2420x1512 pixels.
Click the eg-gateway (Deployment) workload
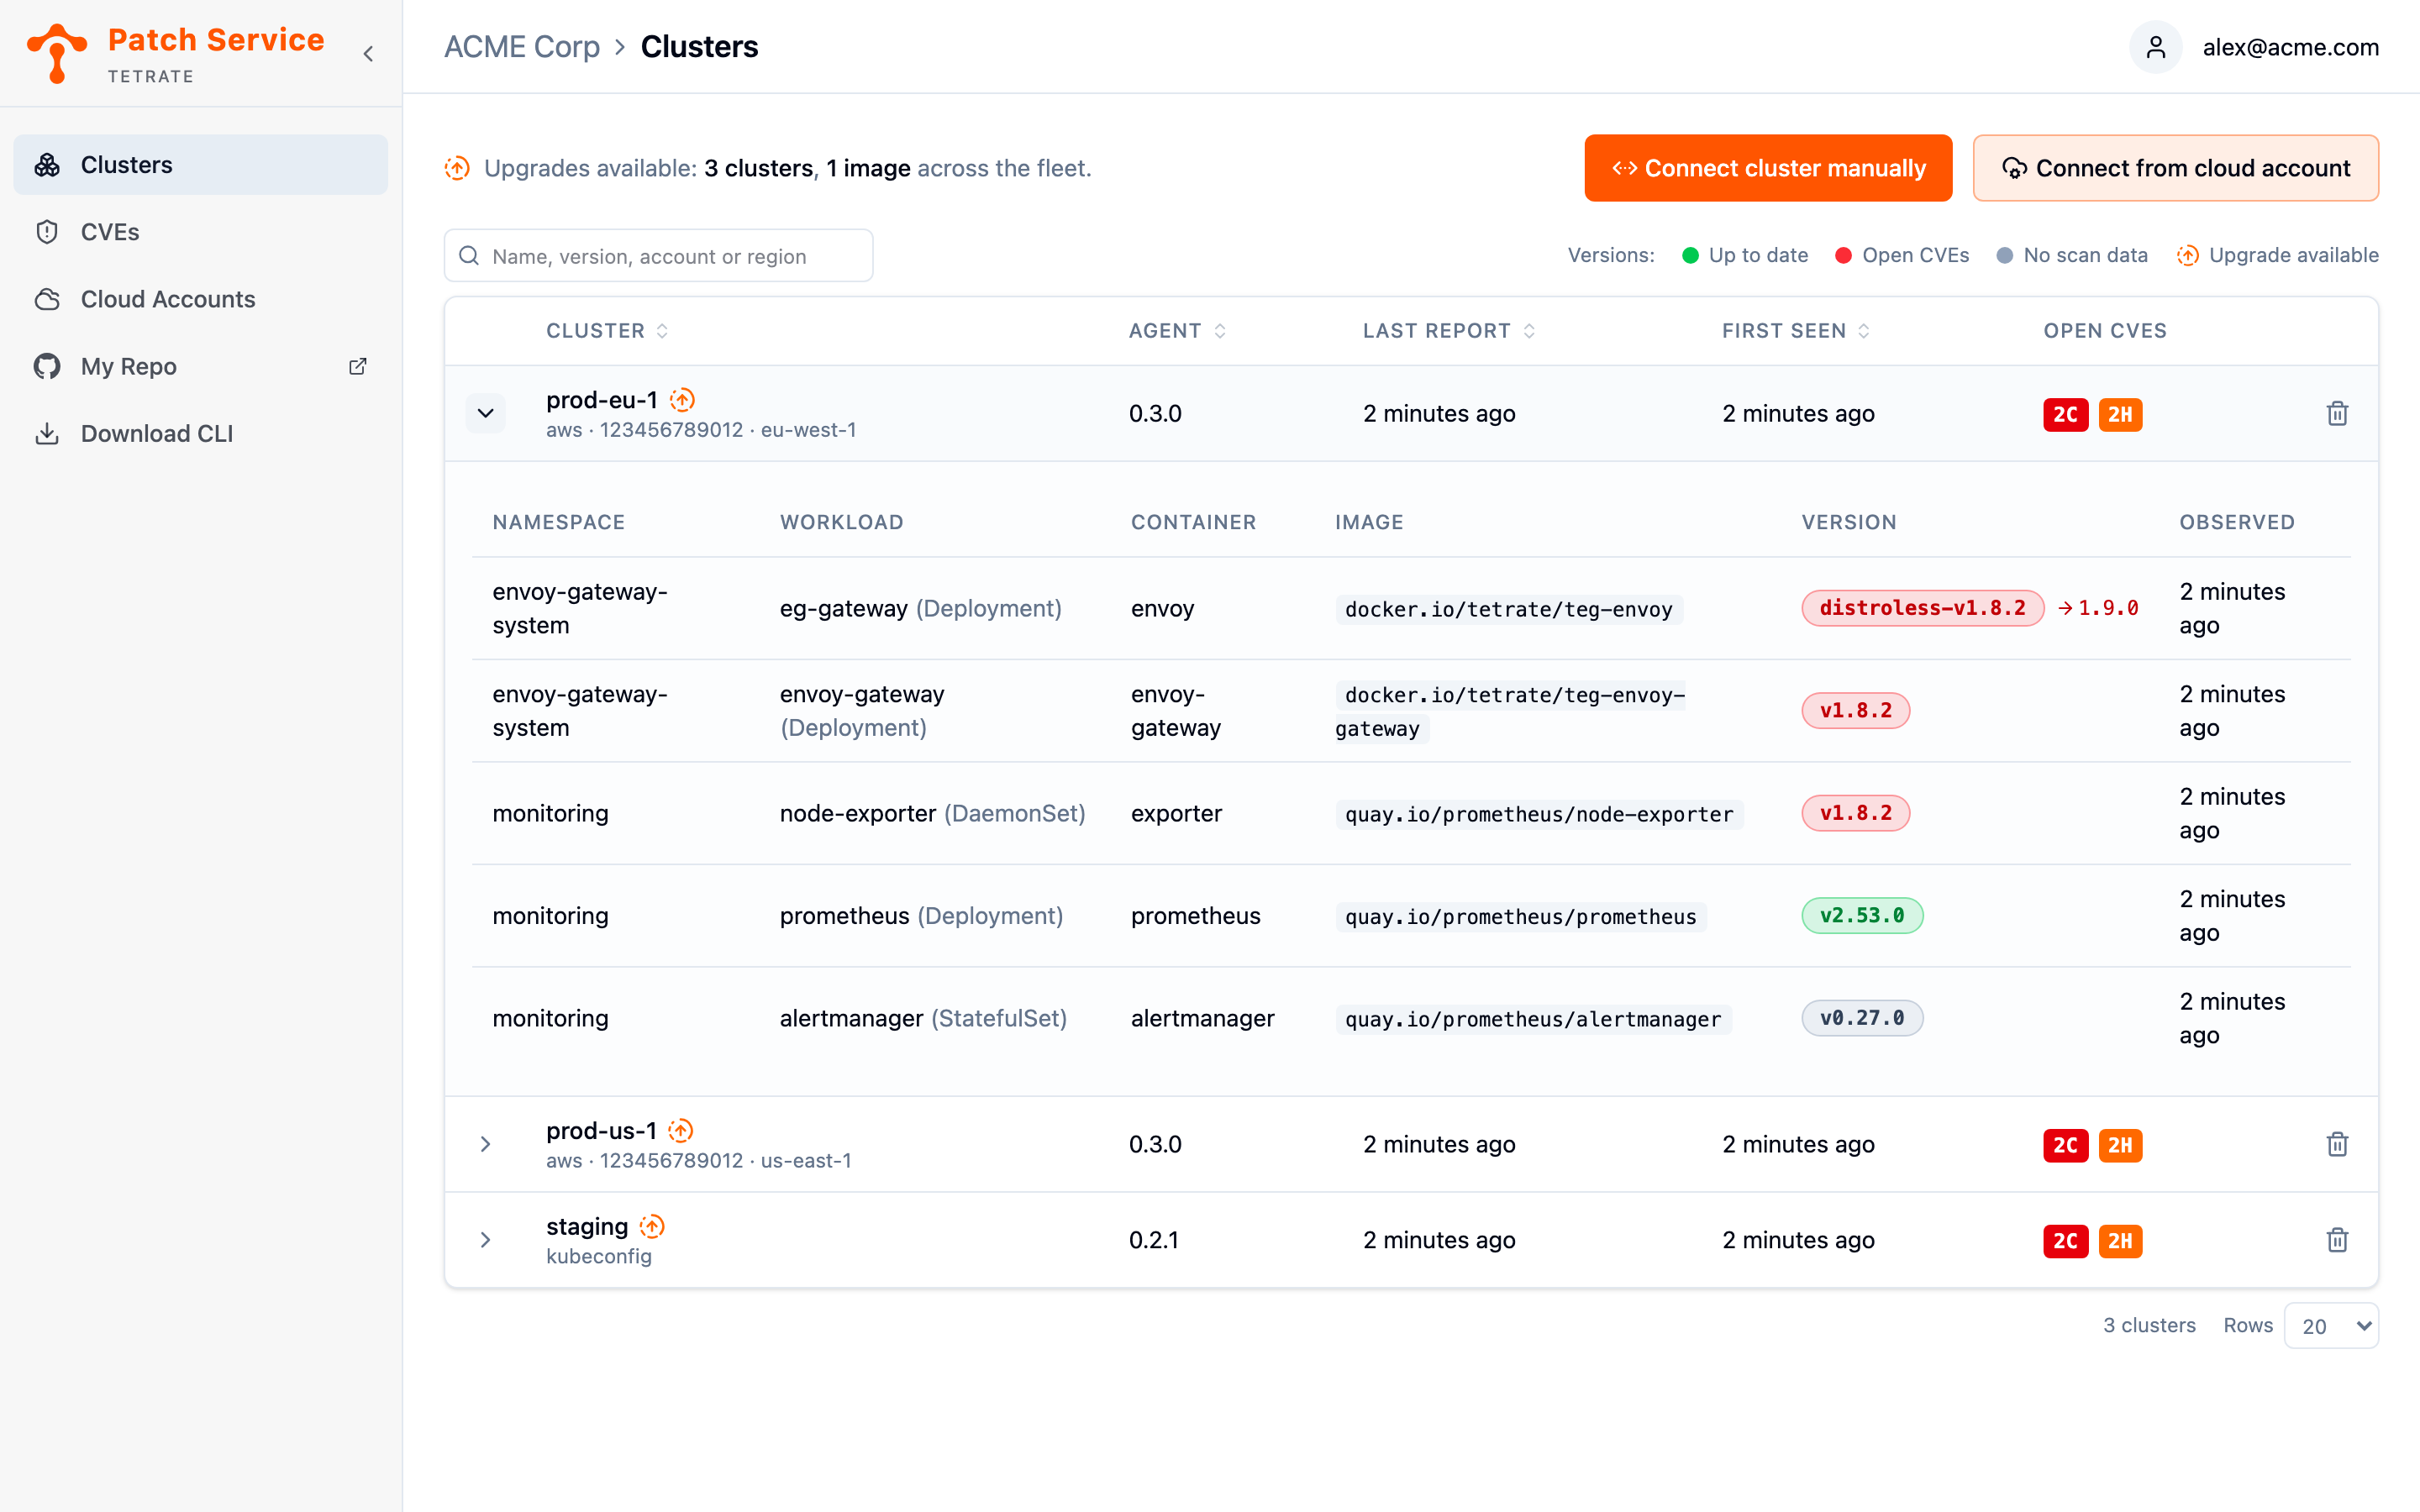click(x=920, y=609)
